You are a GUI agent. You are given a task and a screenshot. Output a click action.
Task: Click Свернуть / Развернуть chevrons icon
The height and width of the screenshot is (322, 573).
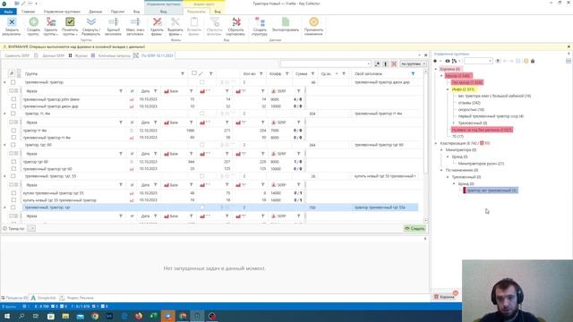point(91,22)
